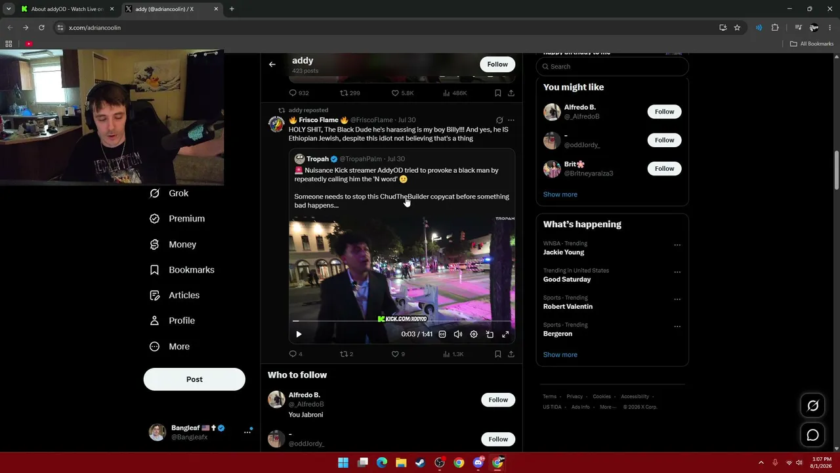Expand the More menu in sidebar
The height and width of the screenshot is (473, 840).
click(169, 347)
